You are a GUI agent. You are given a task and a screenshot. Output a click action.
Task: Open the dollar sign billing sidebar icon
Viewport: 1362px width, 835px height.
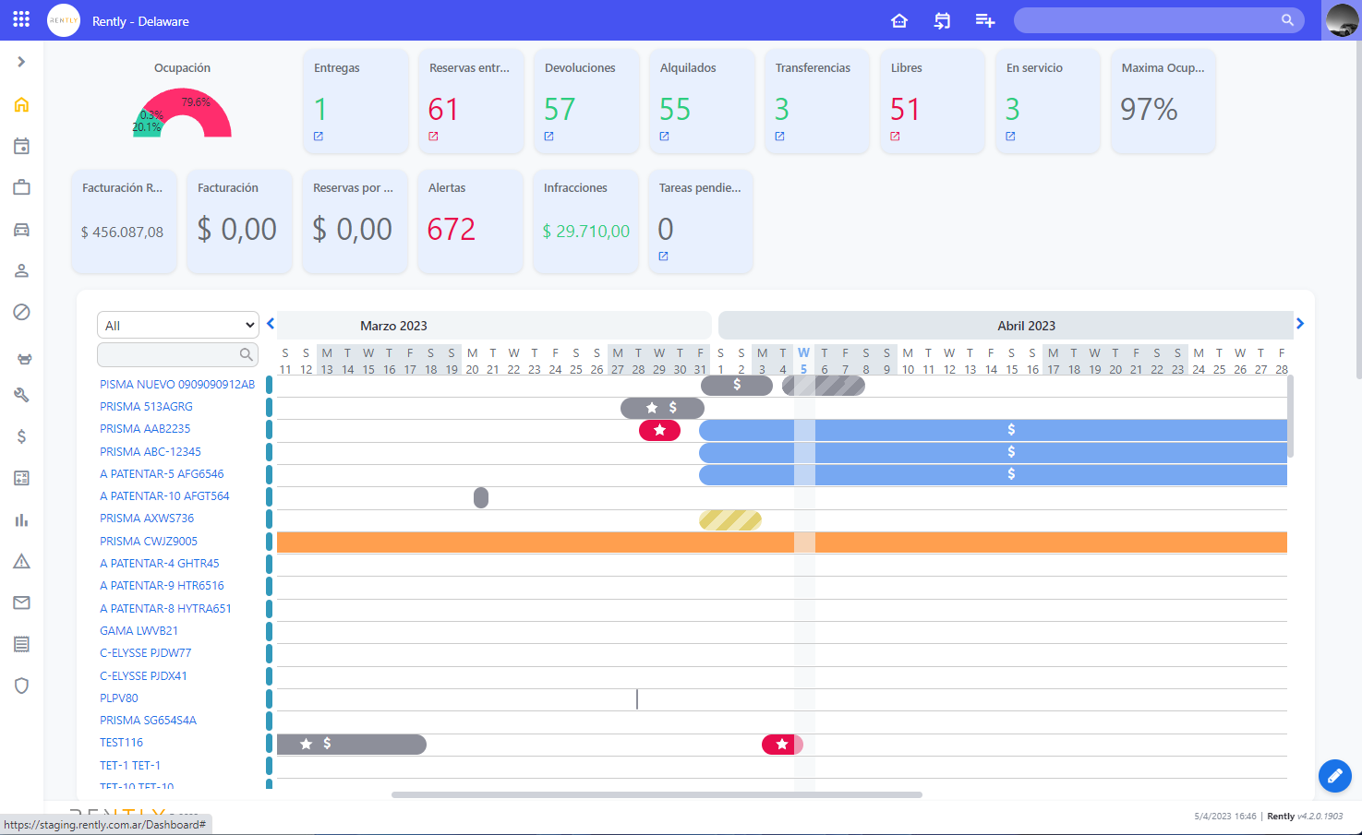(x=21, y=436)
